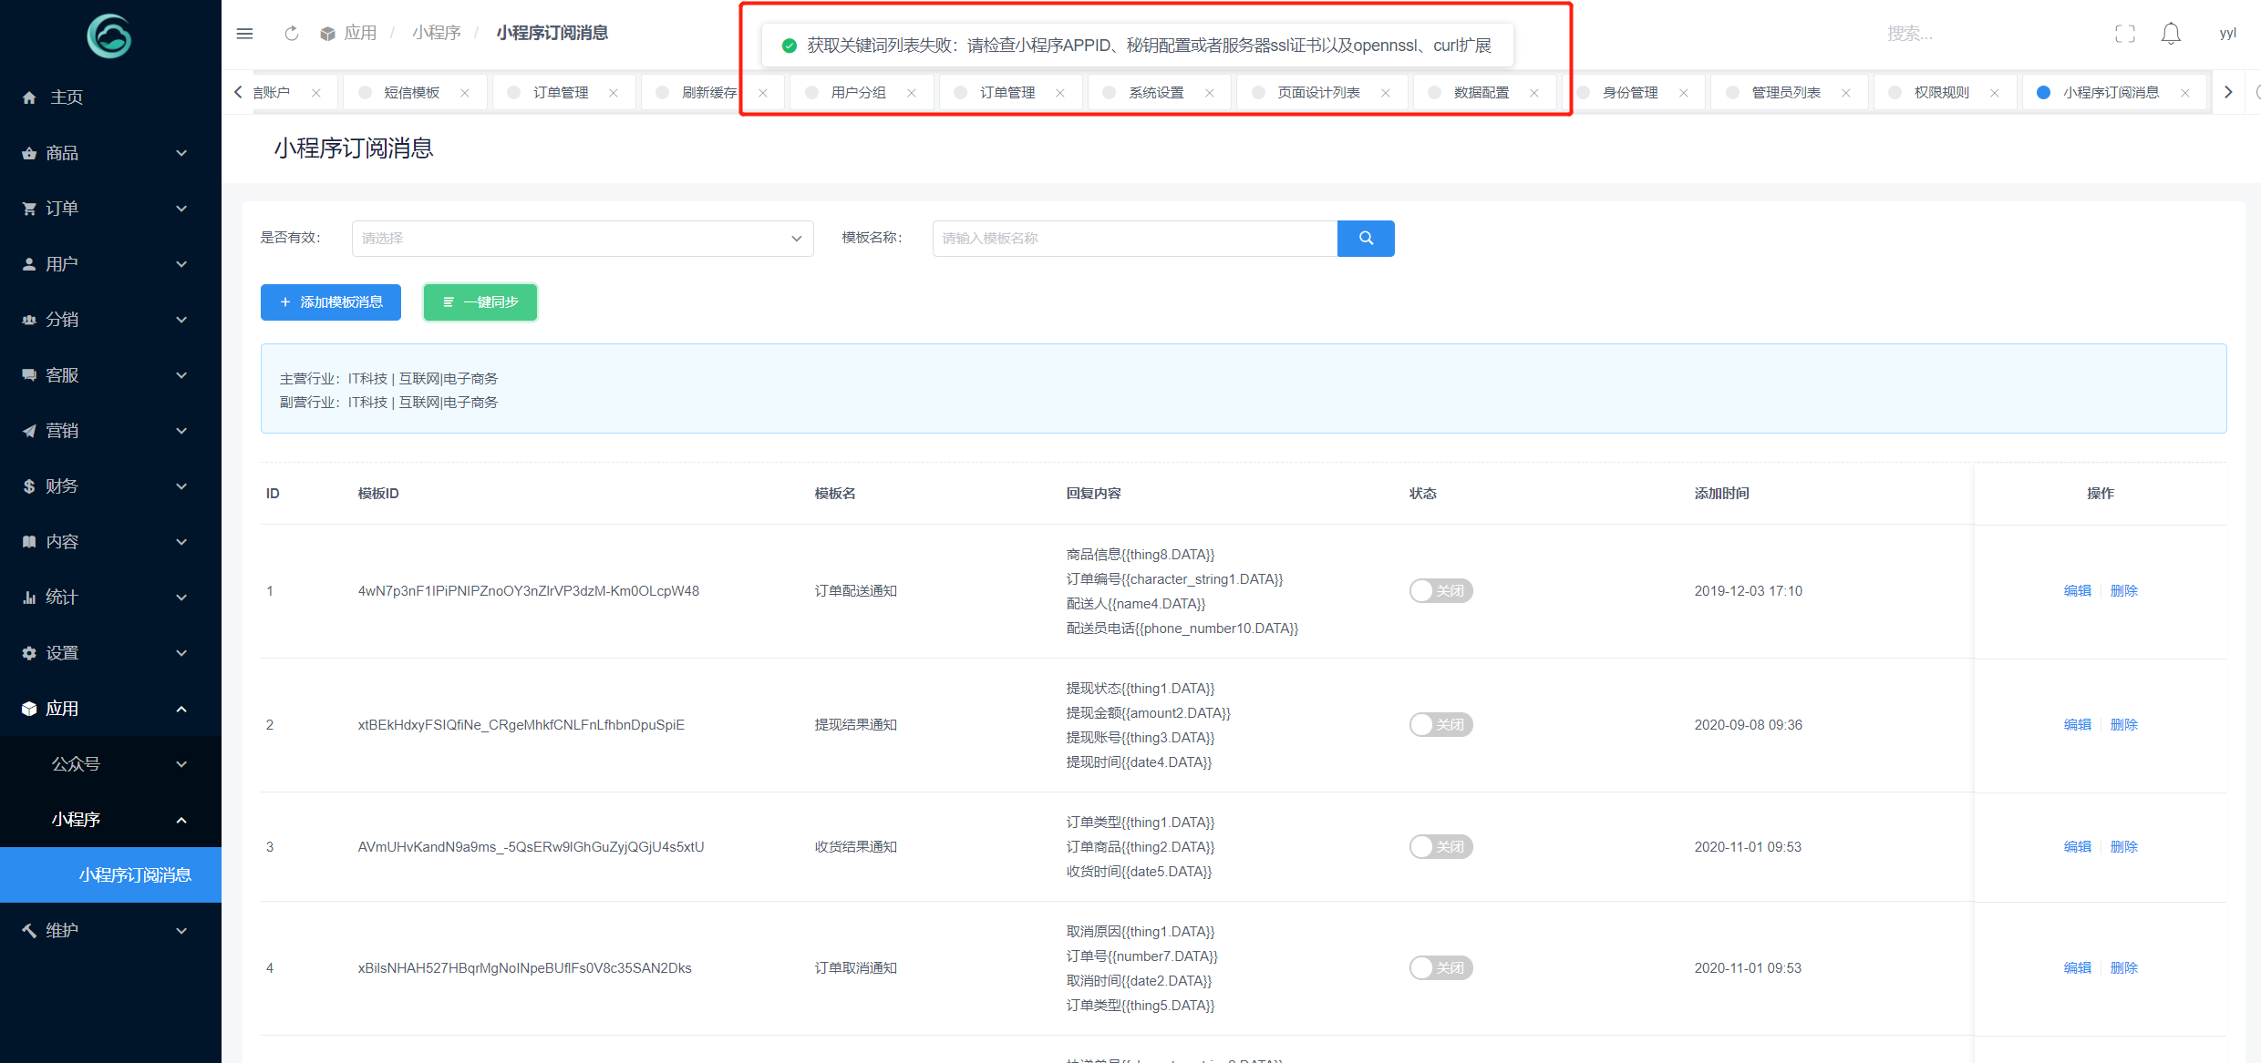
Task: Expand the 内容 sidebar menu
Action: [110, 542]
